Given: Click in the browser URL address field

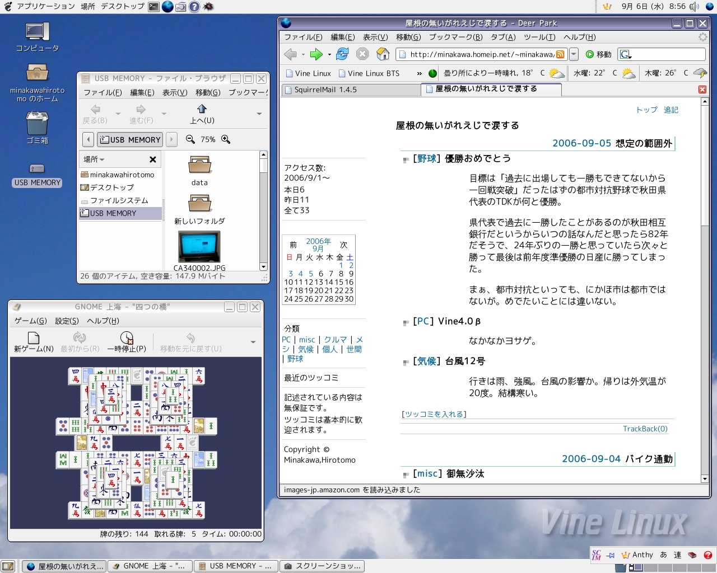Looking at the screenshot, I should [481, 54].
